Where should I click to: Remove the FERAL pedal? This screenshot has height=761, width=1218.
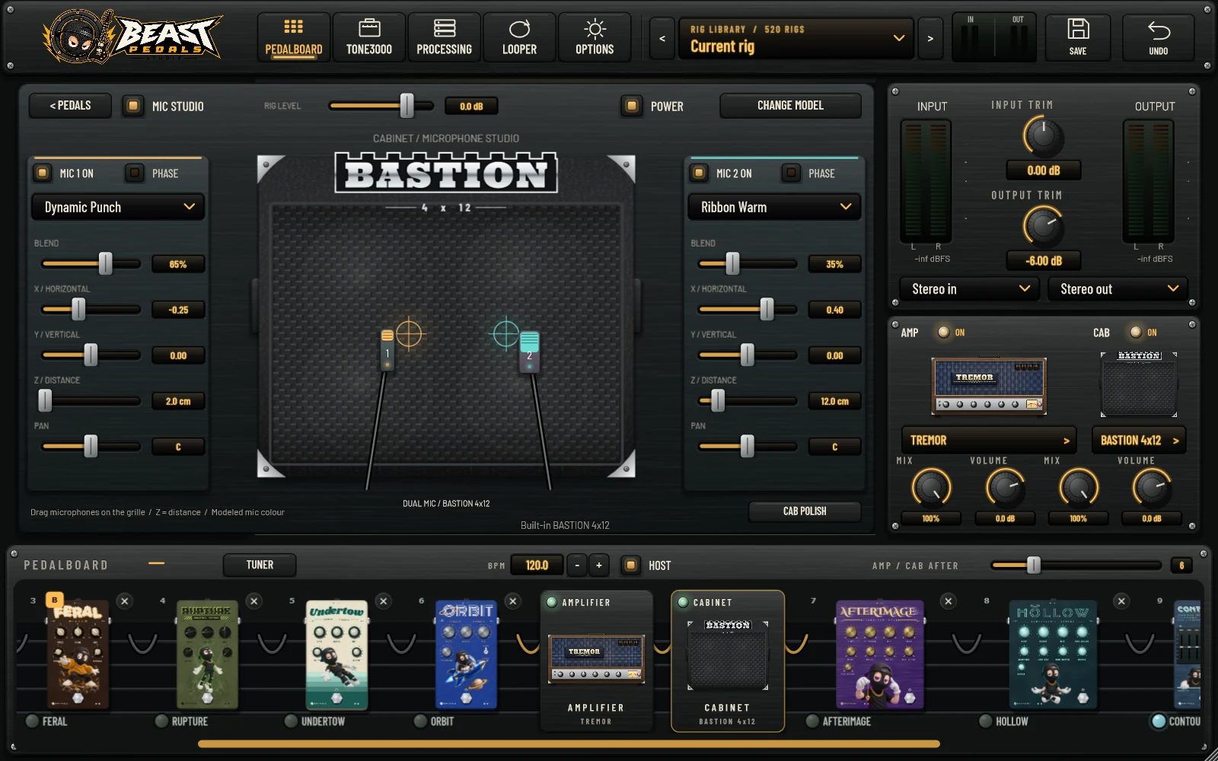tap(125, 601)
